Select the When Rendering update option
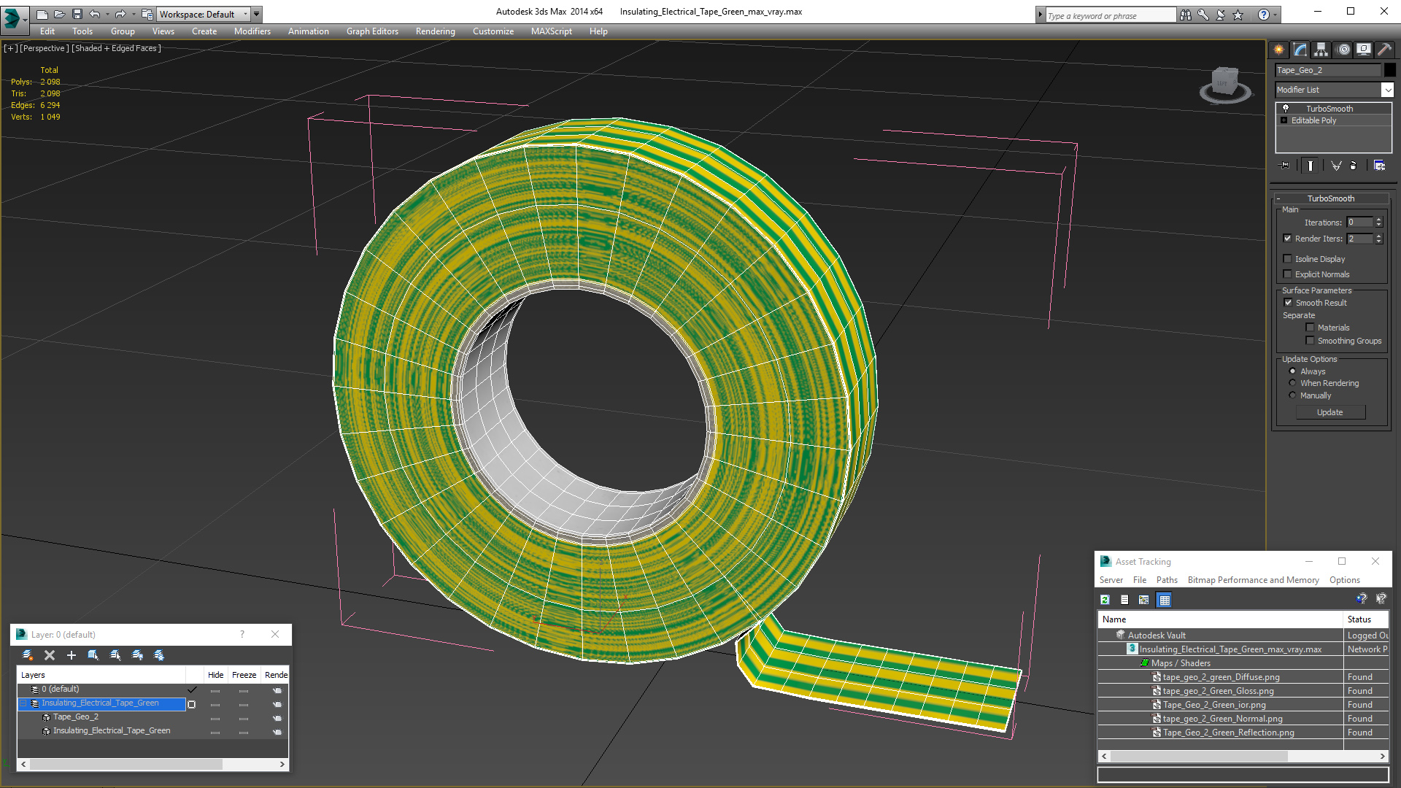1401x788 pixels. pos(1292,383)
